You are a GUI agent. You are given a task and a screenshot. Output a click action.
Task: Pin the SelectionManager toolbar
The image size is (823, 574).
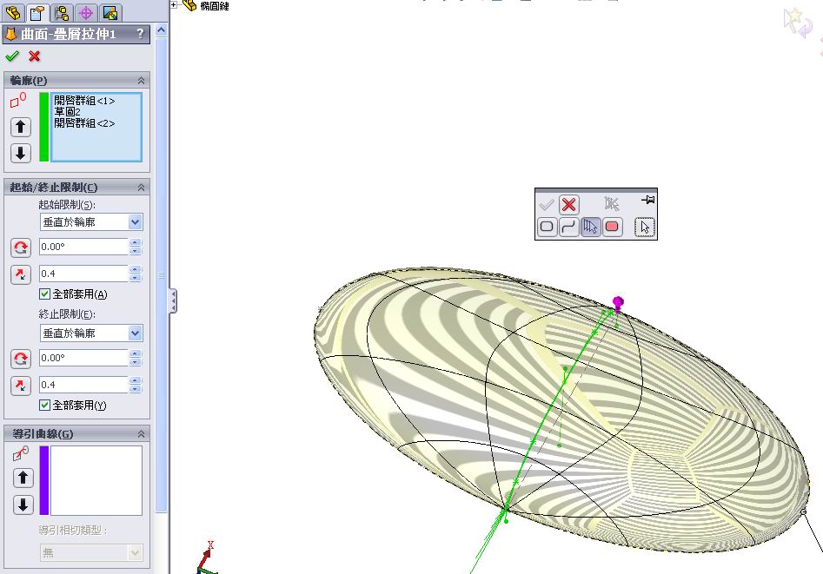[x=647, y=200]
